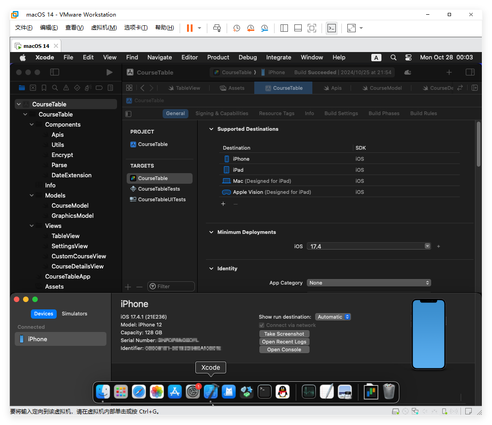Hide the navigator sidebar with the toolbar toggle
This screenshot has height=425, width=492.
tap(54, 72)
